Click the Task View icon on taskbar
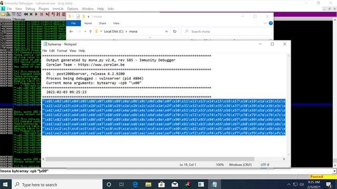 [x=122, y=184]
